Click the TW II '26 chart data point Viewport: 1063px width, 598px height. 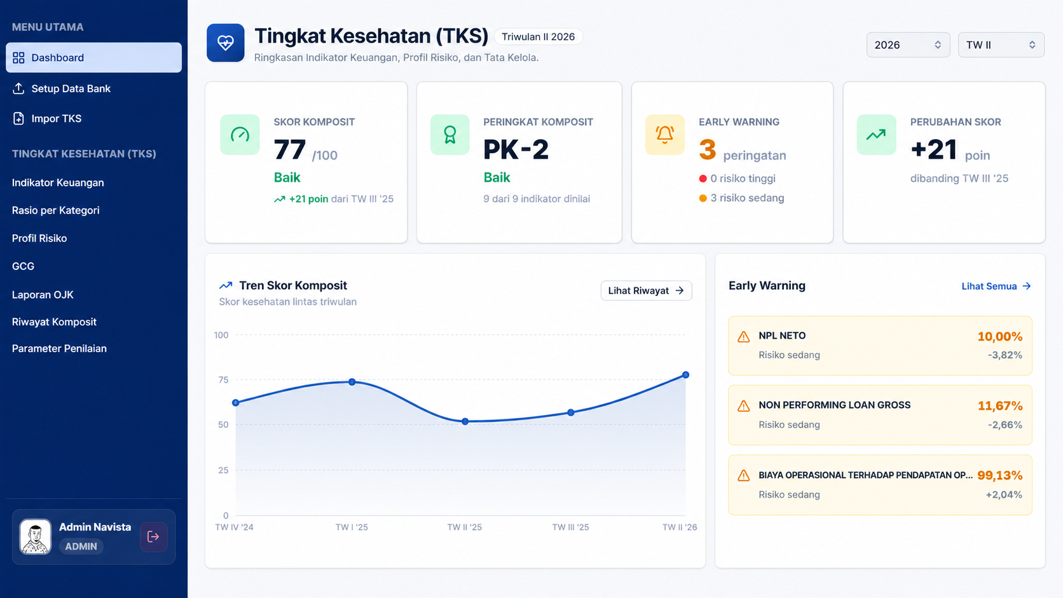(685, 375)
